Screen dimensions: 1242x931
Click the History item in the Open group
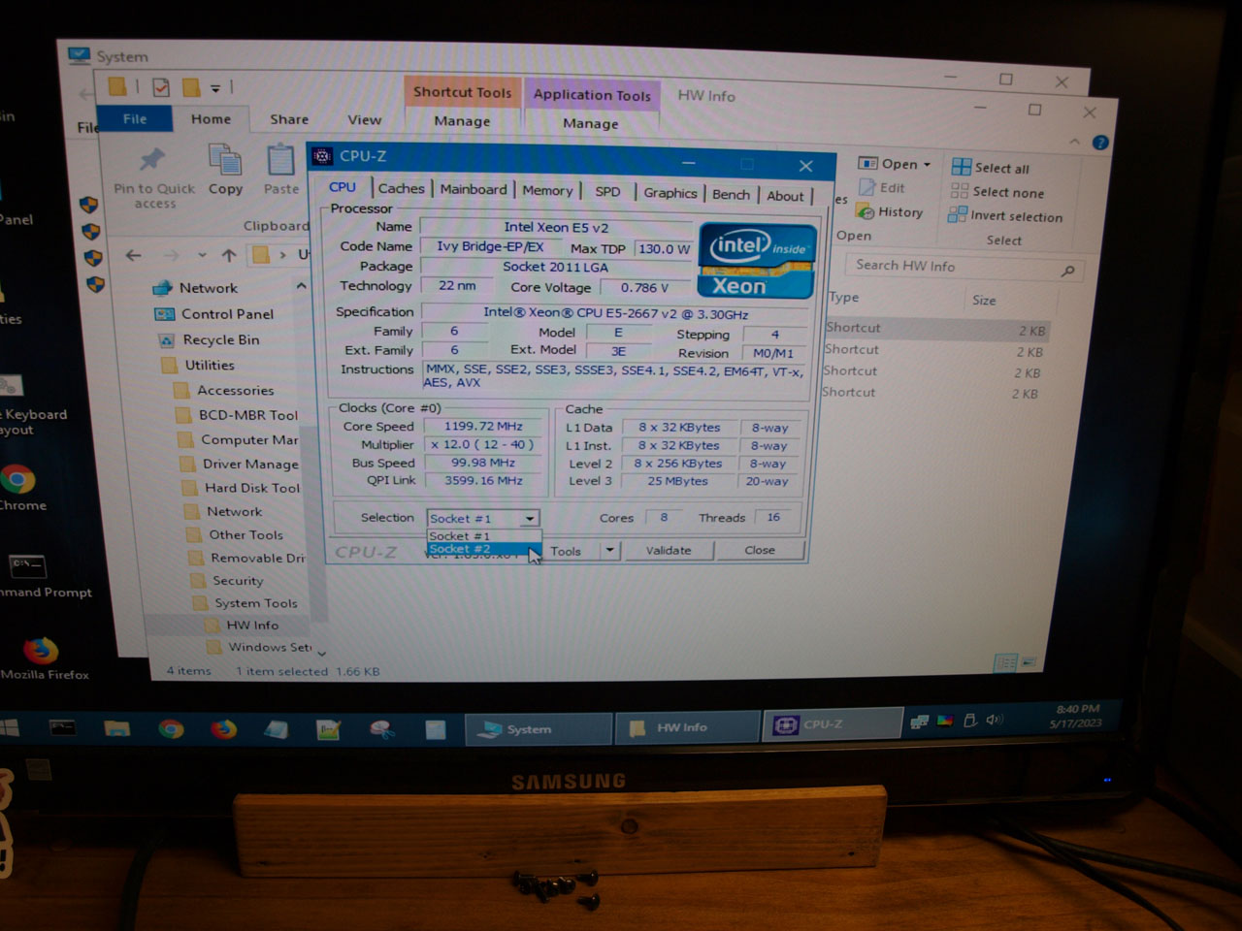coord(890,211)
